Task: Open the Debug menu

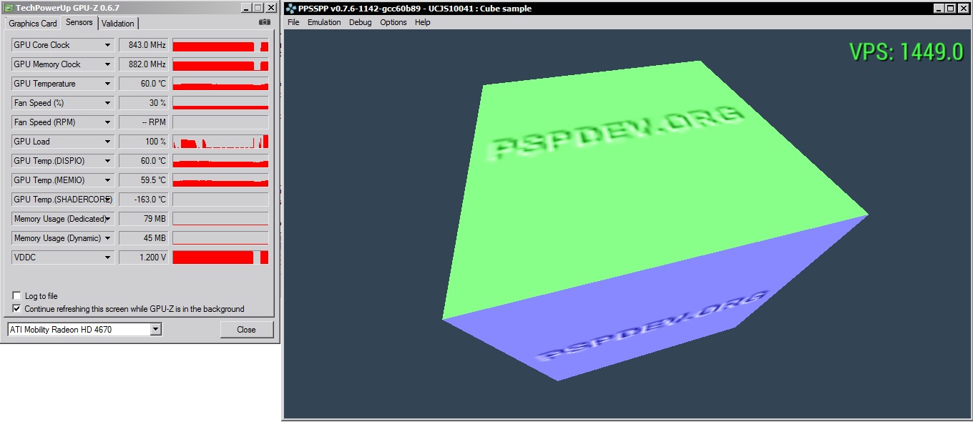Action: 360,22
